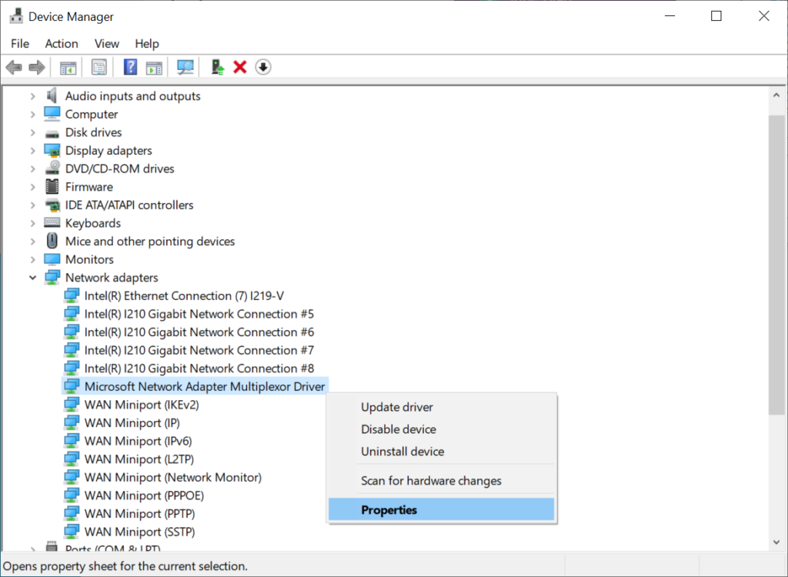Click the red X uninstall device icon
The image size is (788, 577).
(240, 68)
